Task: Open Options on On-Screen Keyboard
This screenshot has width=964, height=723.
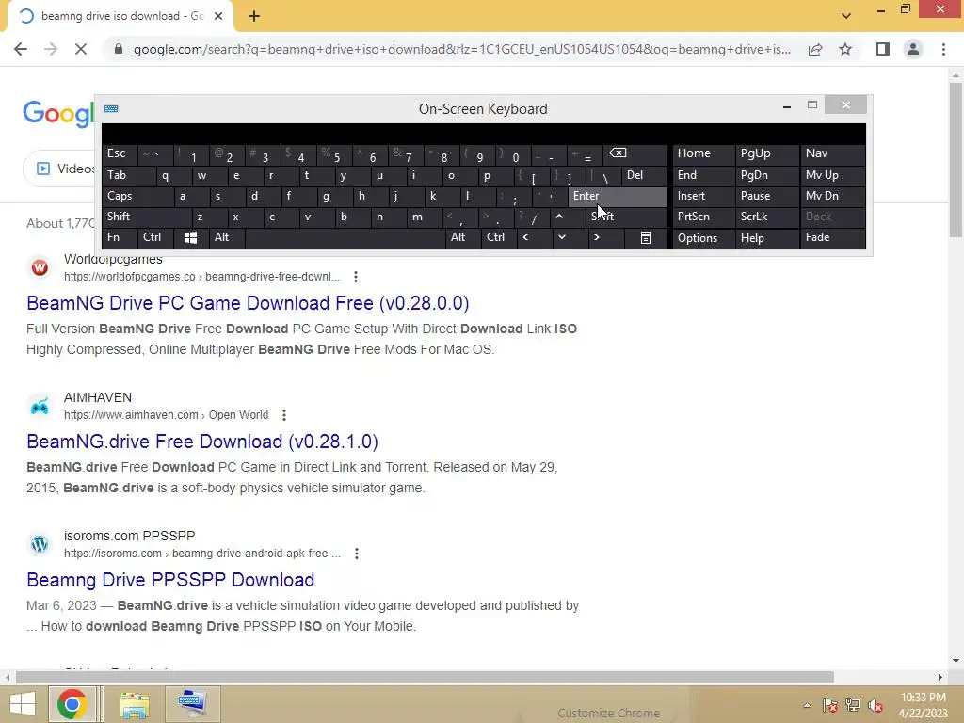Action: click(x=703, y=238)
